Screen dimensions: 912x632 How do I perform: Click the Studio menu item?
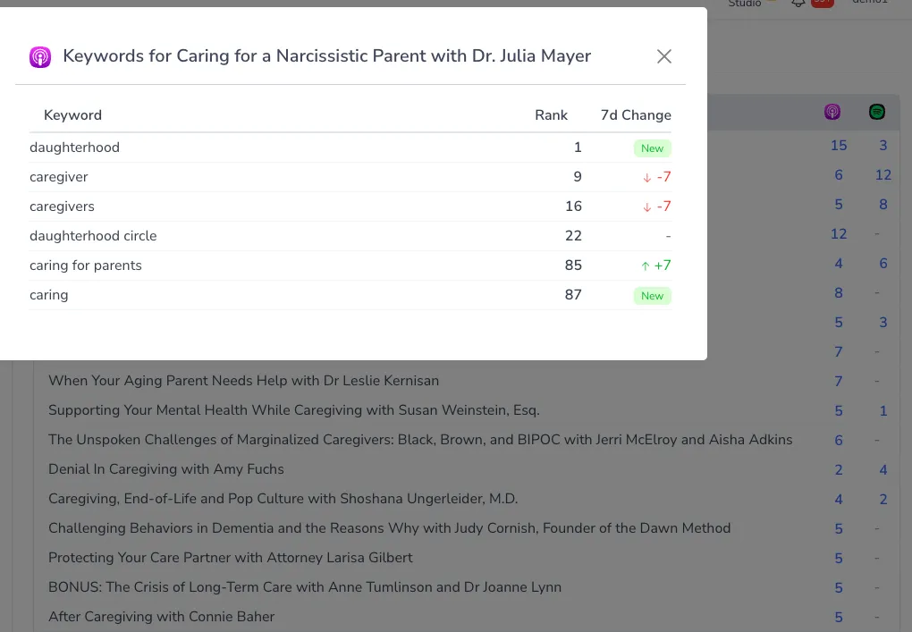(x=744, y=4)
